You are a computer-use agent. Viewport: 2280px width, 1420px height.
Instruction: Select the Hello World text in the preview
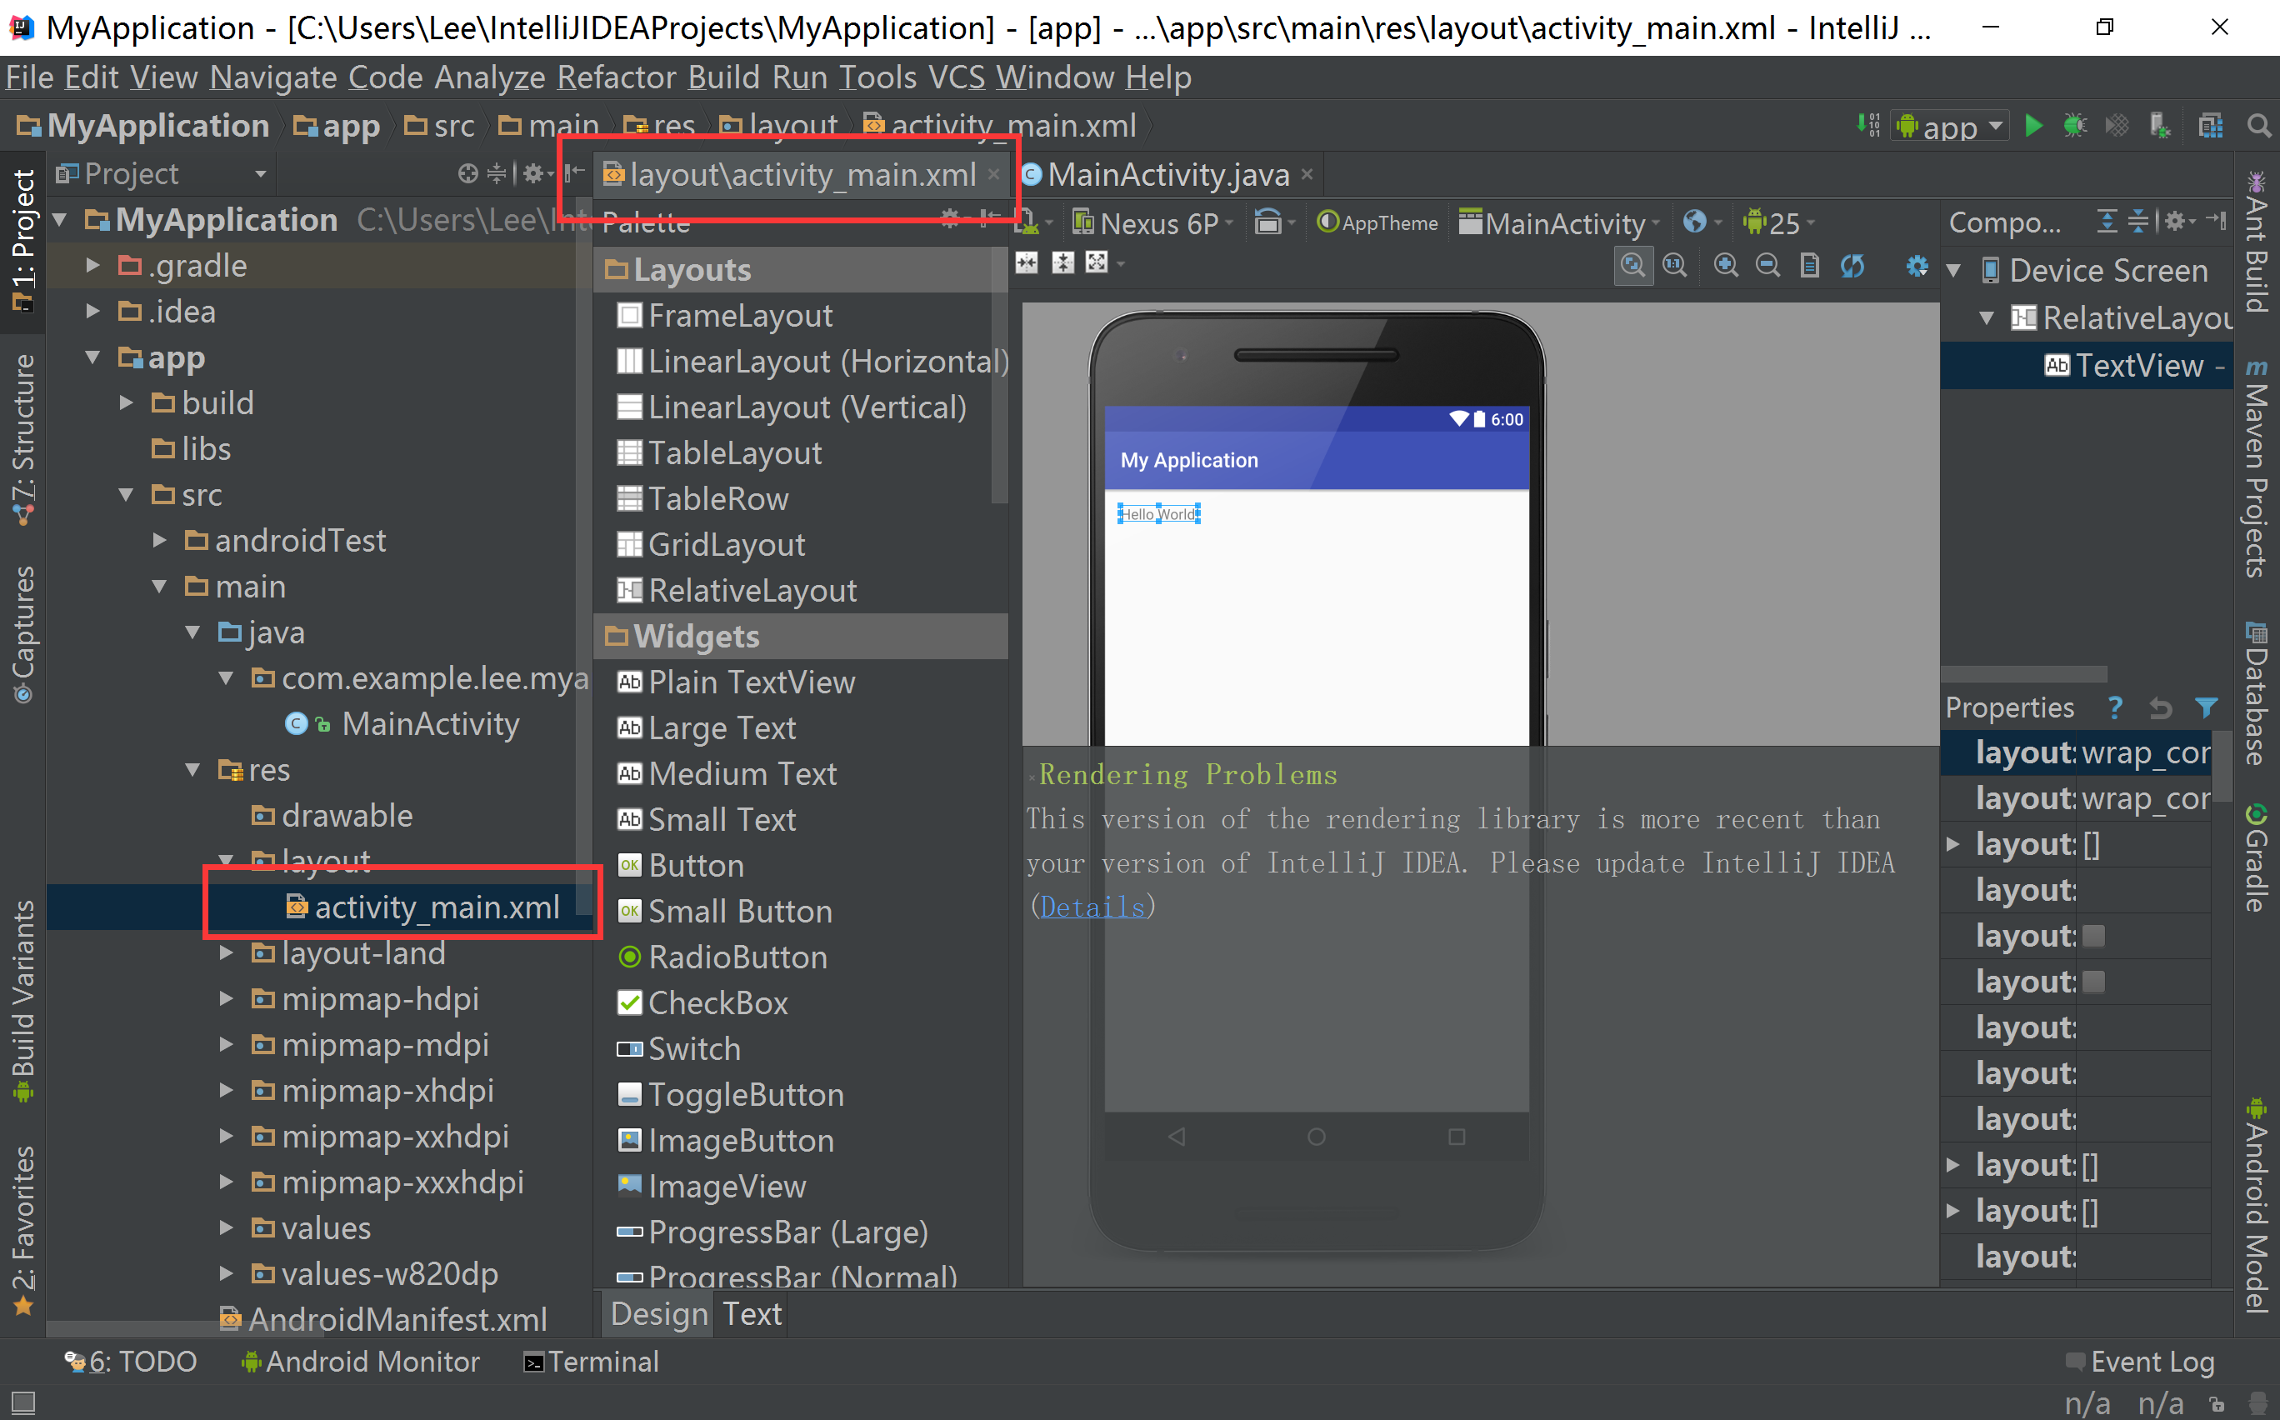click(1159, 513)
